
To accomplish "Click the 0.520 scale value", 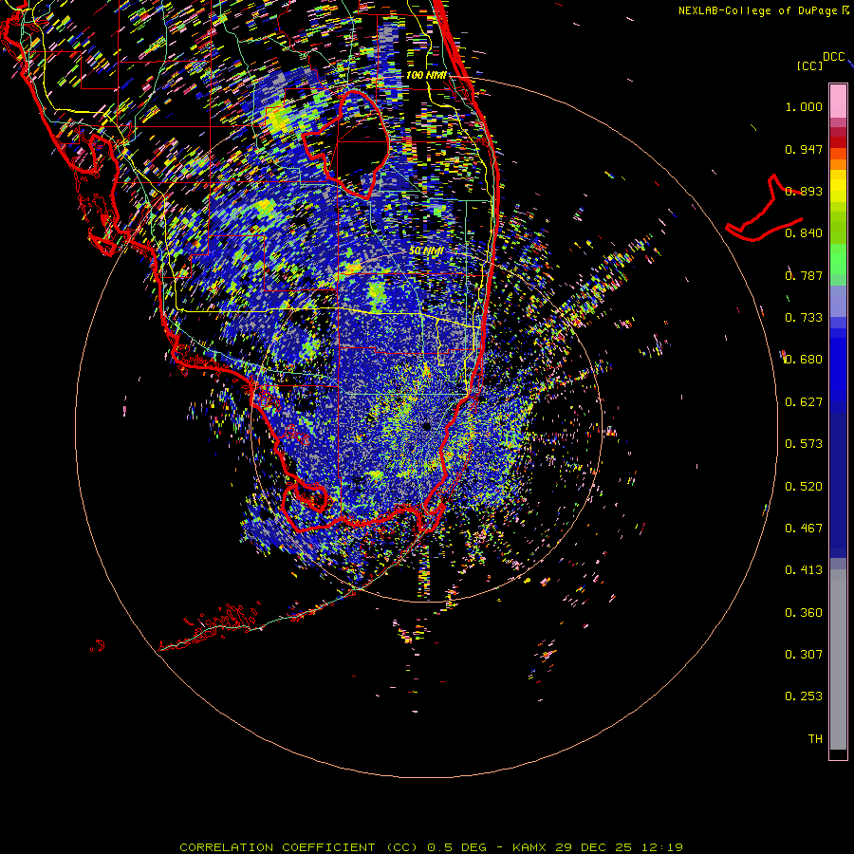I will pyautogui.click(x=804, y=487).
